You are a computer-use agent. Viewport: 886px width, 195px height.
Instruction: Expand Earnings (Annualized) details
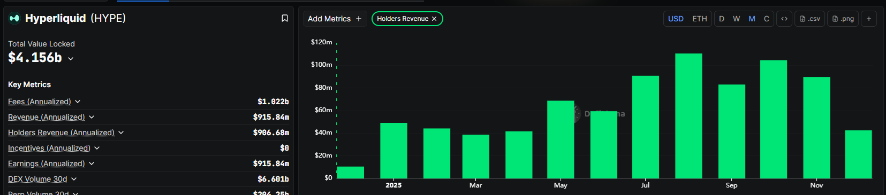pos(92,163)
